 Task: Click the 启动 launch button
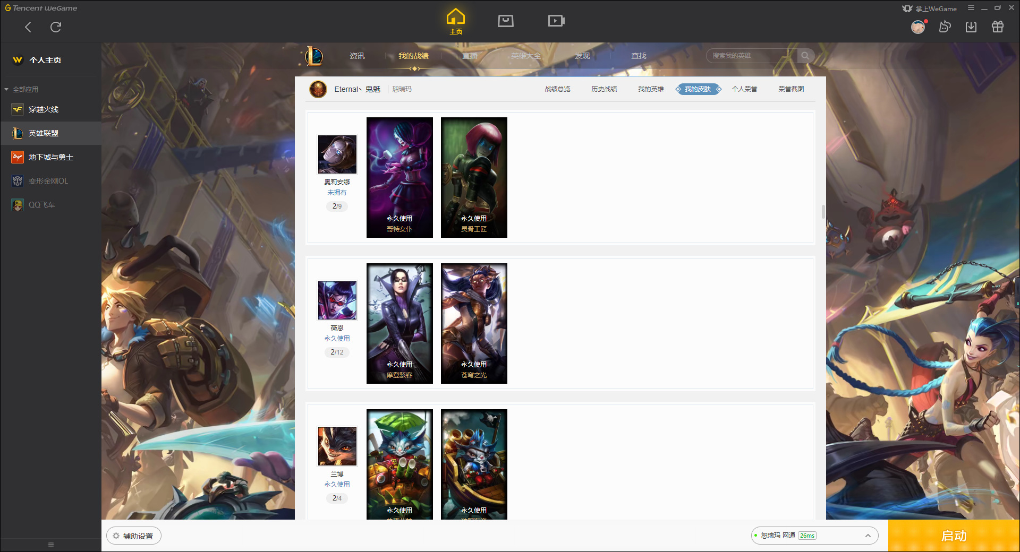(954, 536)
